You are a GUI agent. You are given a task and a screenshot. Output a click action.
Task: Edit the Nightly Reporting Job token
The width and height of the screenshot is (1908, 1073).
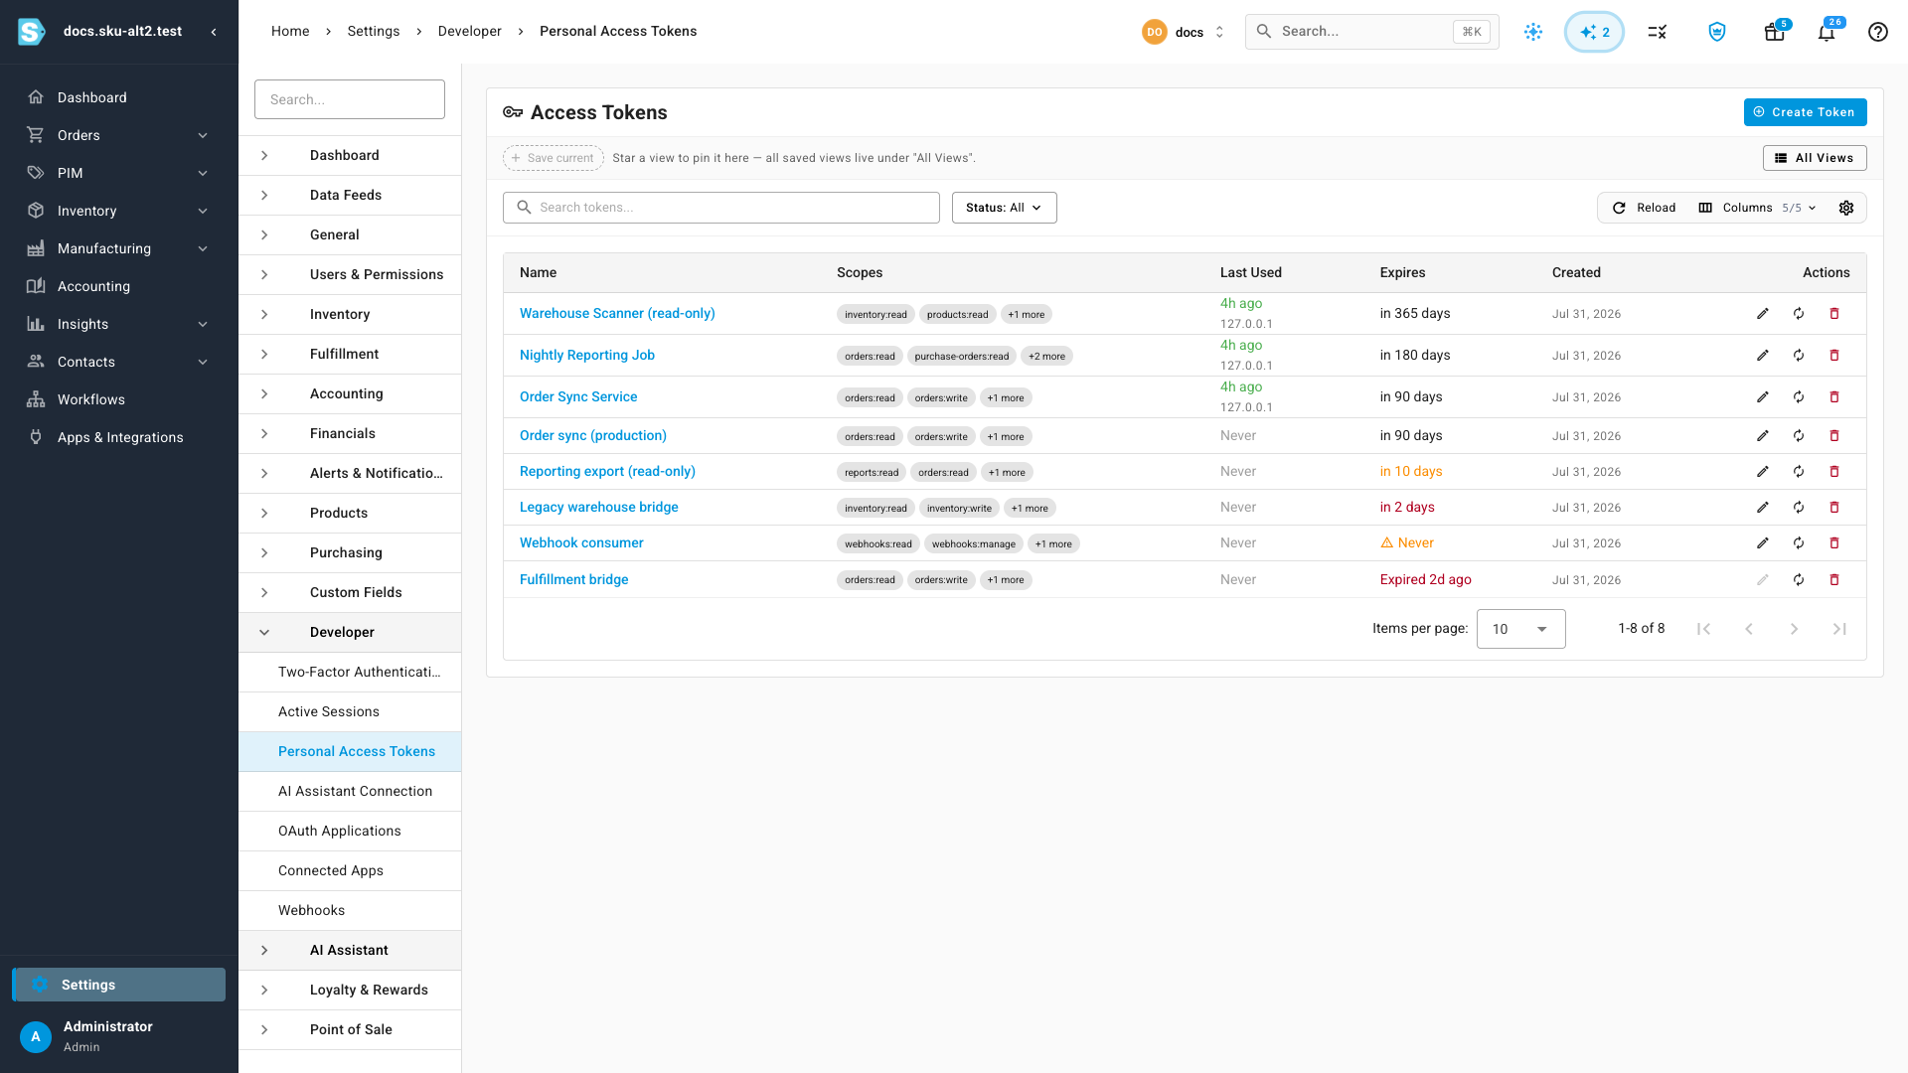pos(1762,356)
